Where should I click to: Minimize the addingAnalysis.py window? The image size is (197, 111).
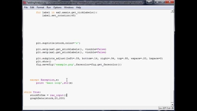[157, 2]
